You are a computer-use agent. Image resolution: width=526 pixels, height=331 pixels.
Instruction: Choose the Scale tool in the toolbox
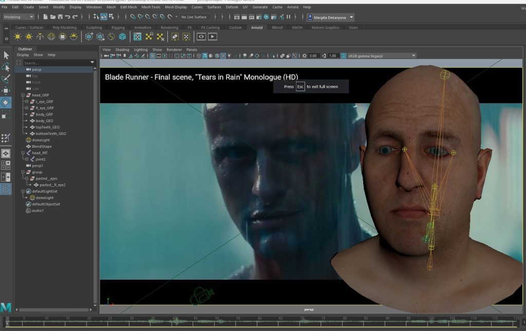6,115
